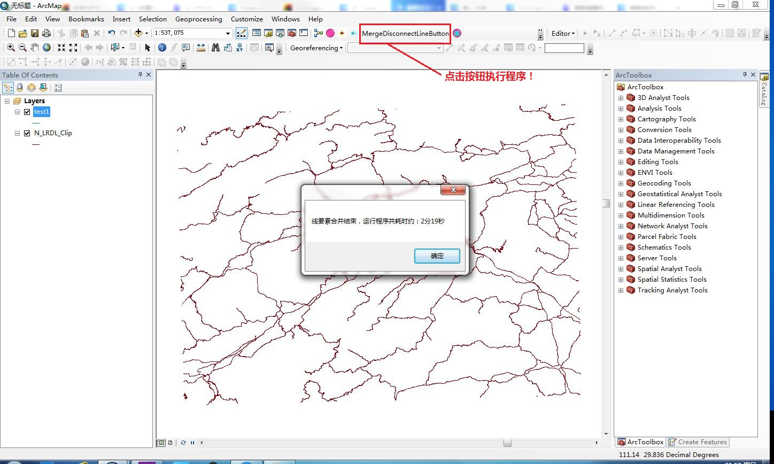List By Drawing Order in contents

[x=8, y=88]
